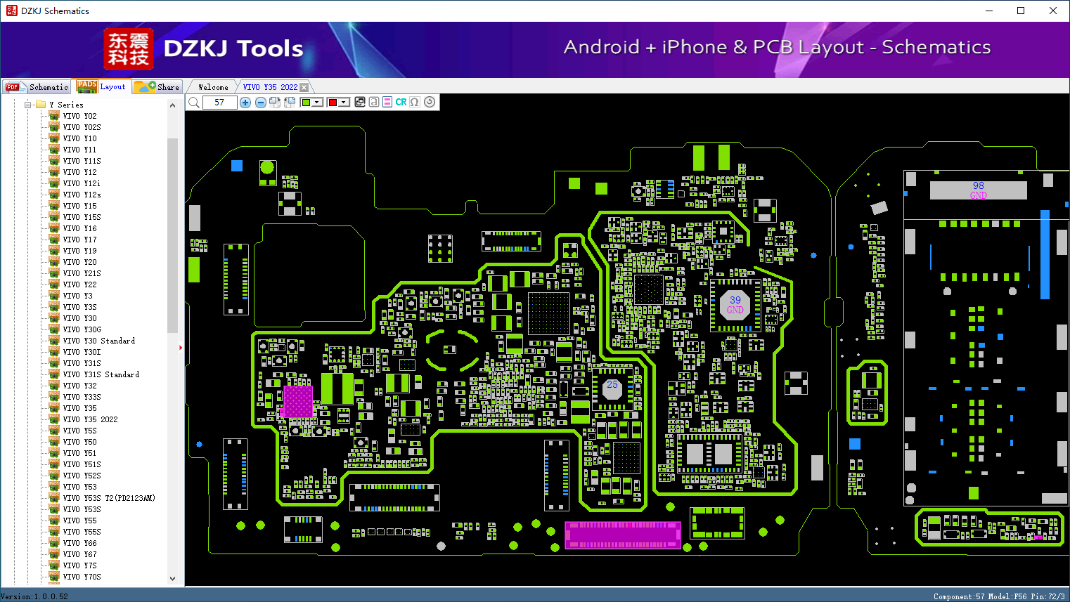The image size is (1070, 602).
Task: Open the red color dropdown arrow
Action: click(344, 103)
